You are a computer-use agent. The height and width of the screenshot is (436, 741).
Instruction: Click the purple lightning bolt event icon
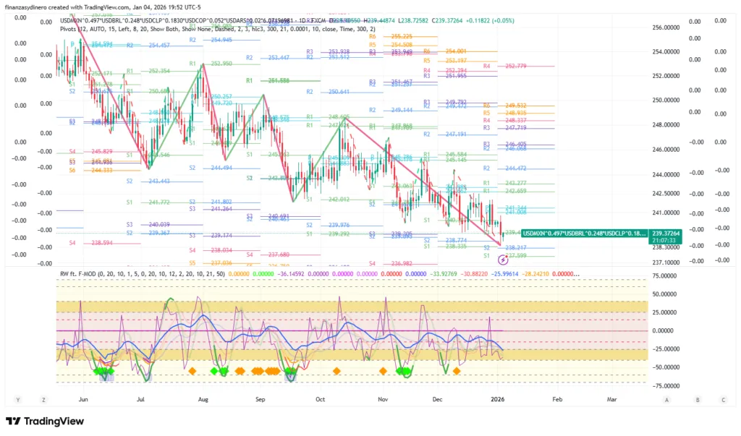[502, 259]
